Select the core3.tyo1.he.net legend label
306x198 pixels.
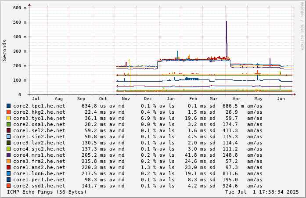pyautogui.click(x=39, y=118)
